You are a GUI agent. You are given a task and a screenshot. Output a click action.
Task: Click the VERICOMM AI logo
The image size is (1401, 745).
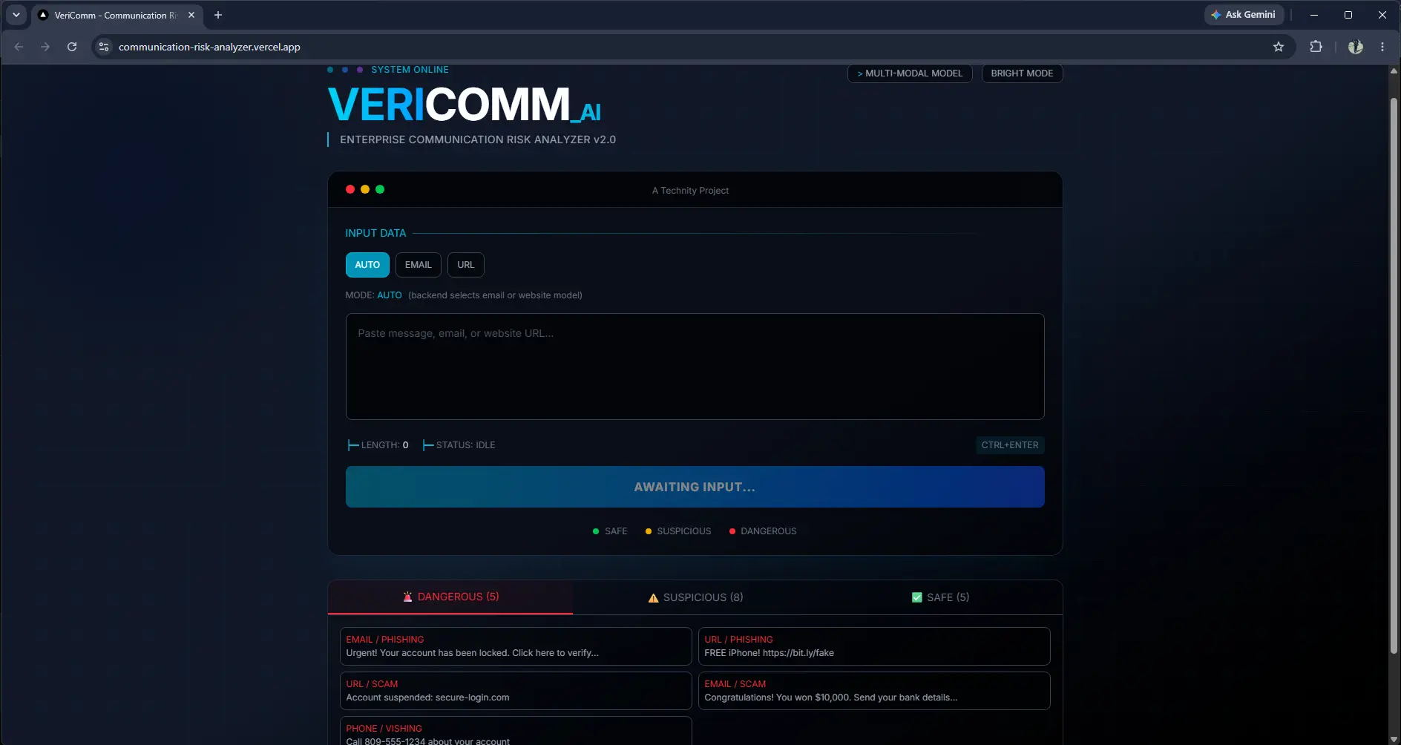click(465, 104)
